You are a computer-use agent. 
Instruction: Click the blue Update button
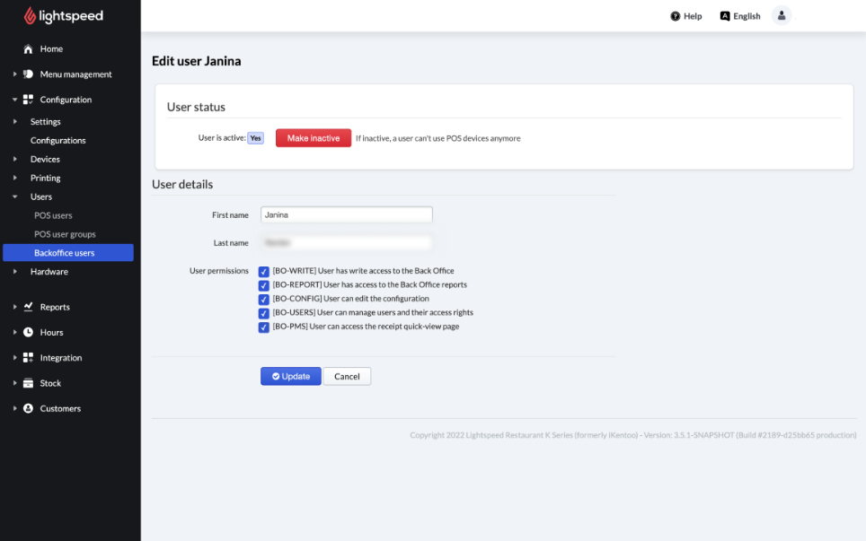[290, 377]
